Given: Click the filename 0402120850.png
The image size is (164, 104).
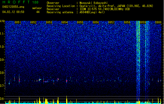Looking at the screenshot, I should pos(13,7).
